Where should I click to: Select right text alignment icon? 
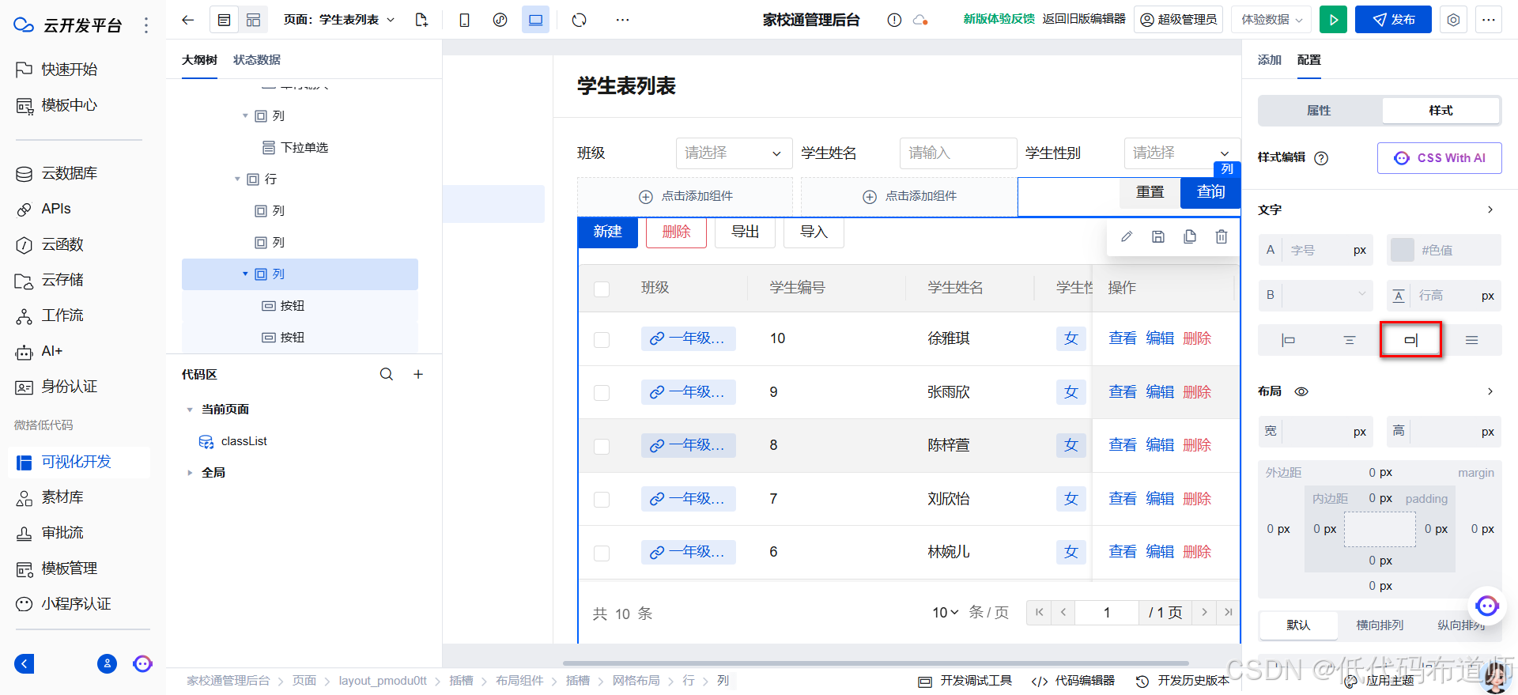(x=1411, y=340)
